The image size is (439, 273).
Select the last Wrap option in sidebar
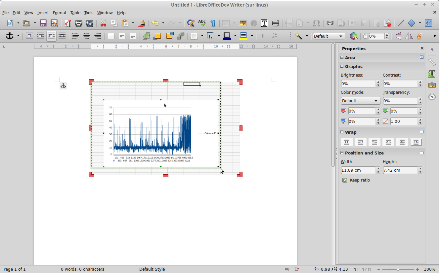point(416,142)
